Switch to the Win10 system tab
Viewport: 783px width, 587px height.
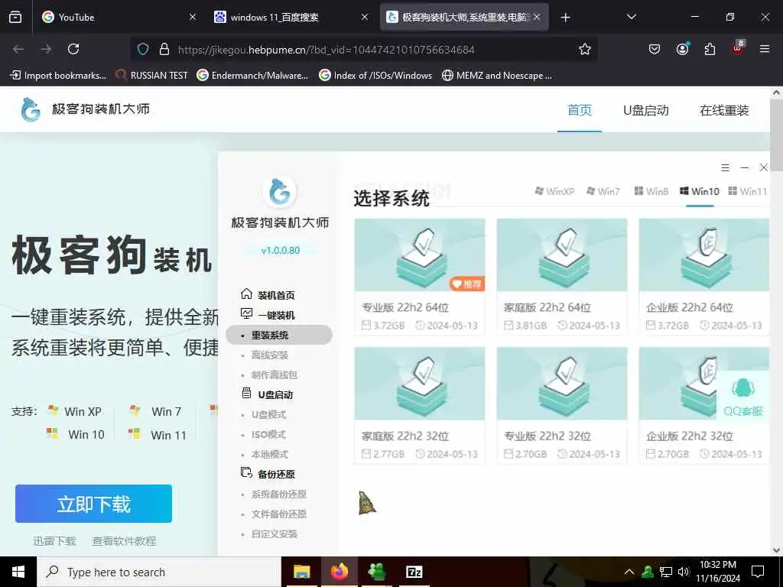click(699, 191)
